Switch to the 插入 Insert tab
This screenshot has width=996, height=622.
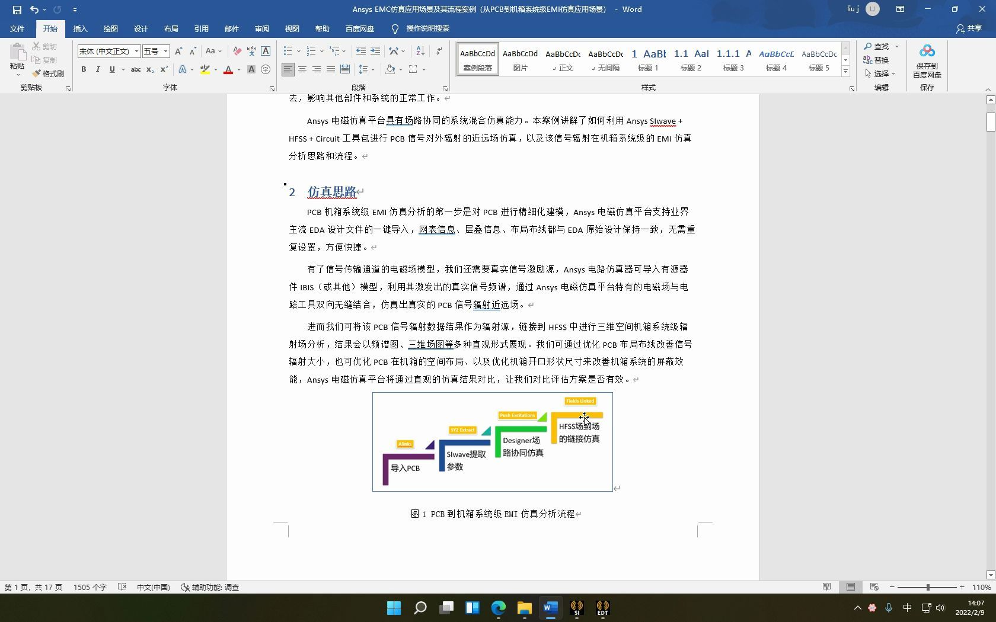click(x=80, y=28)
